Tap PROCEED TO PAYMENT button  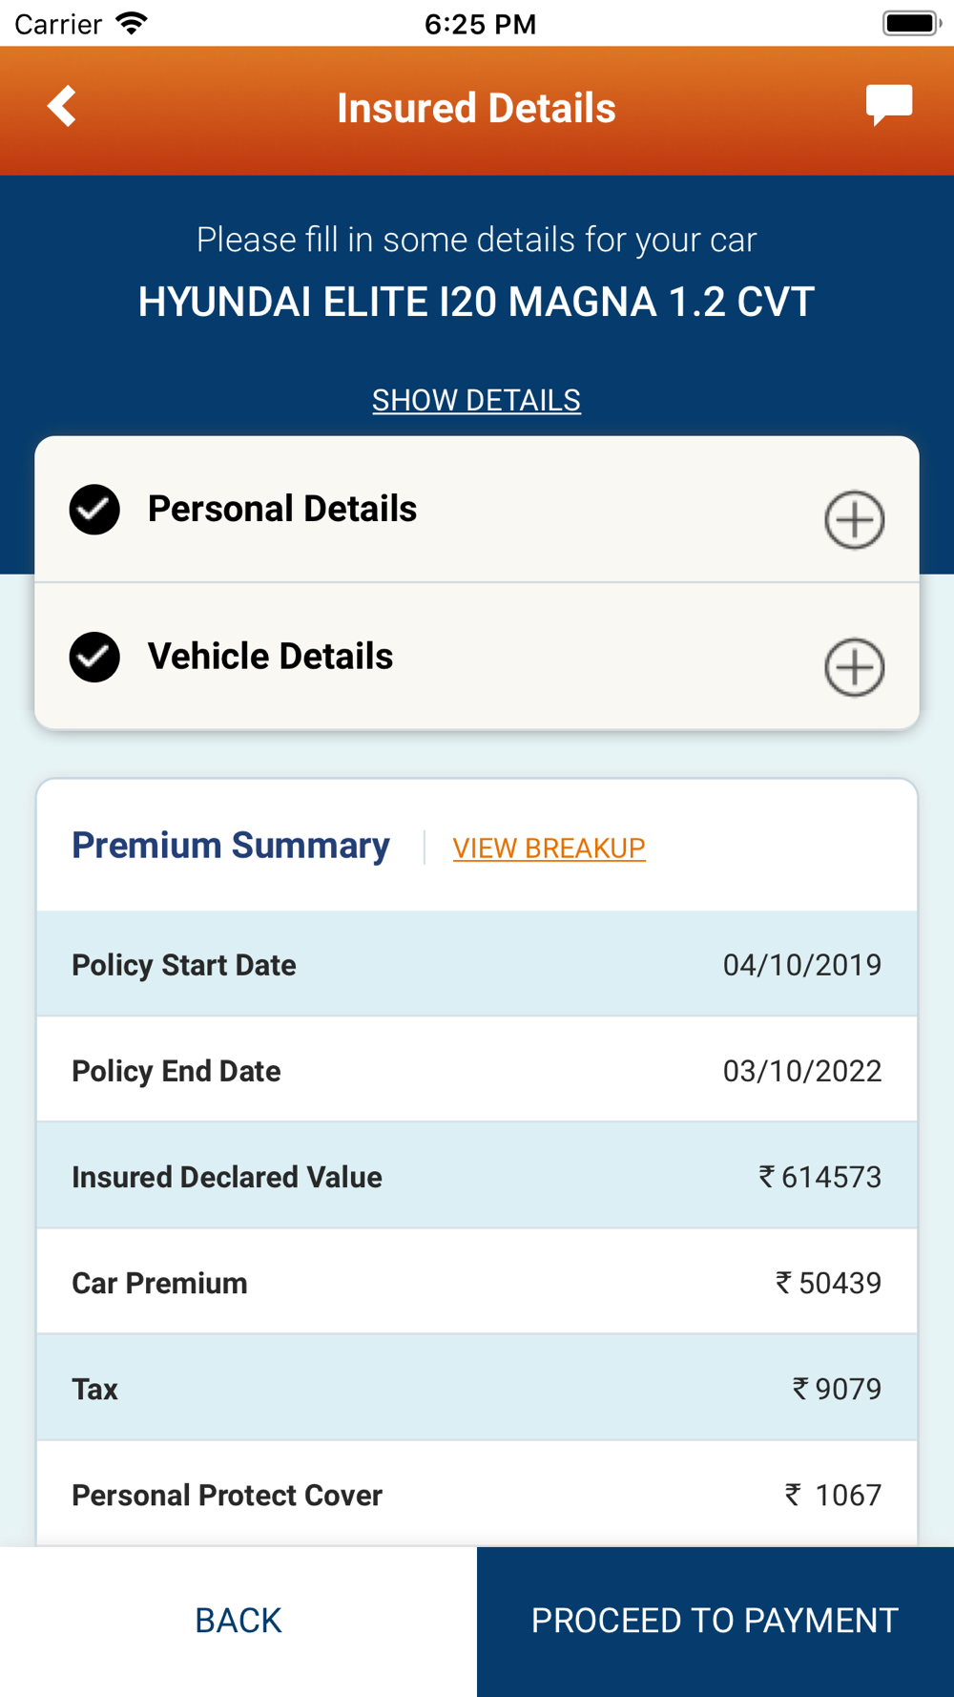point(715,1621)
